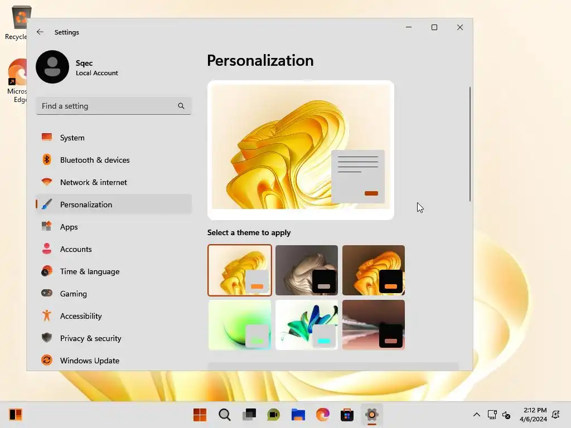
Task: Click the Settings window vertical scrollbar
Action: click(x=470, y=144)
